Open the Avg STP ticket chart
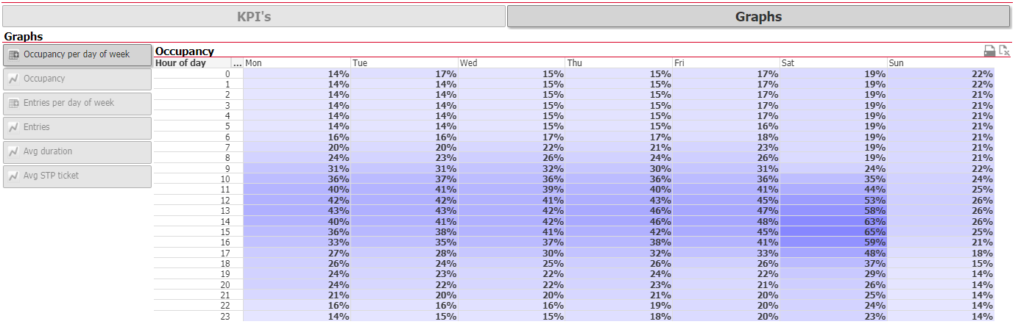Viewport: 1018px width, 327px height. tap(77, 176)
